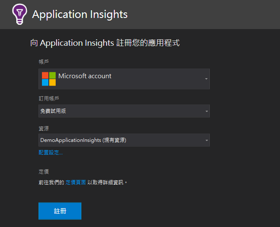Expand the DemoApplicationInsights resource dropdown arrow

coord(207,140)
